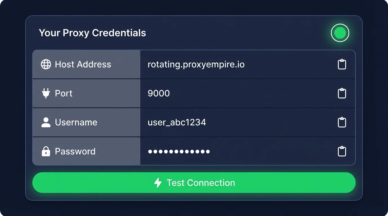Click the person icon beside Username
Screen dimensions: 388x216
pyautogui.click(x=46, y=122)
